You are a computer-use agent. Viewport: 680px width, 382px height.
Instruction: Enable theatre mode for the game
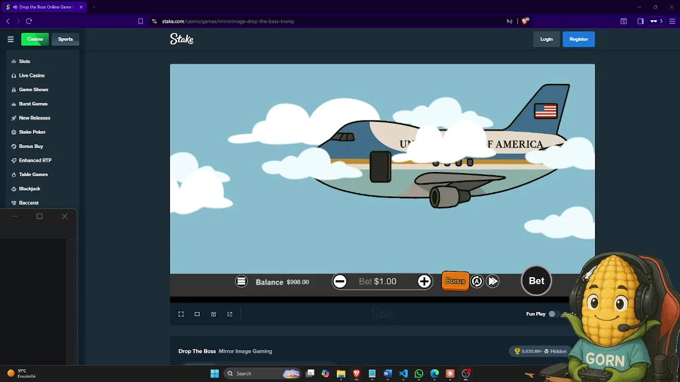(197, 314)
